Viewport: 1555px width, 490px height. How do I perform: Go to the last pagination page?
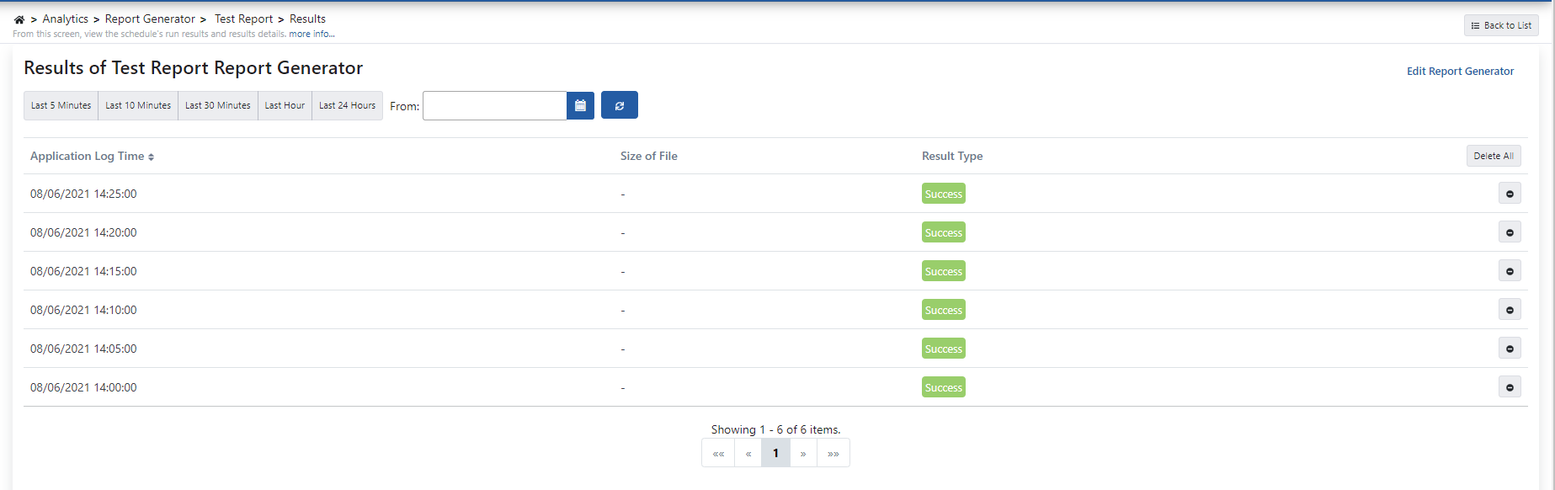tap(833, 453)
